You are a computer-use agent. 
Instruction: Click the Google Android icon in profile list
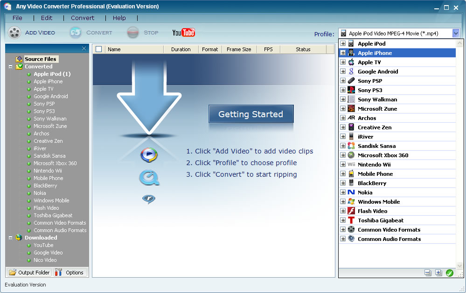(x=351, y=72)
